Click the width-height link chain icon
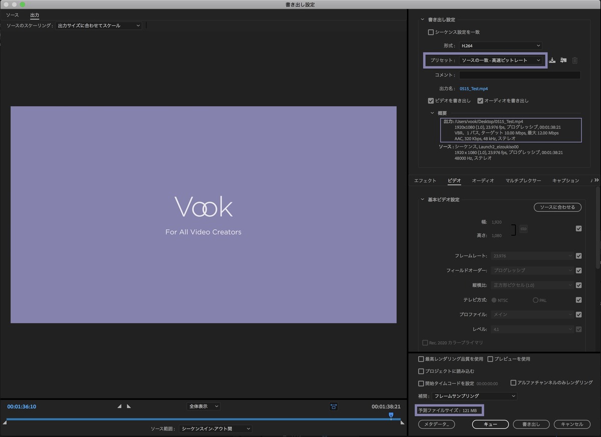Image resolution: width=601 pixels, height=437 pixels. (x=523, y=229)
